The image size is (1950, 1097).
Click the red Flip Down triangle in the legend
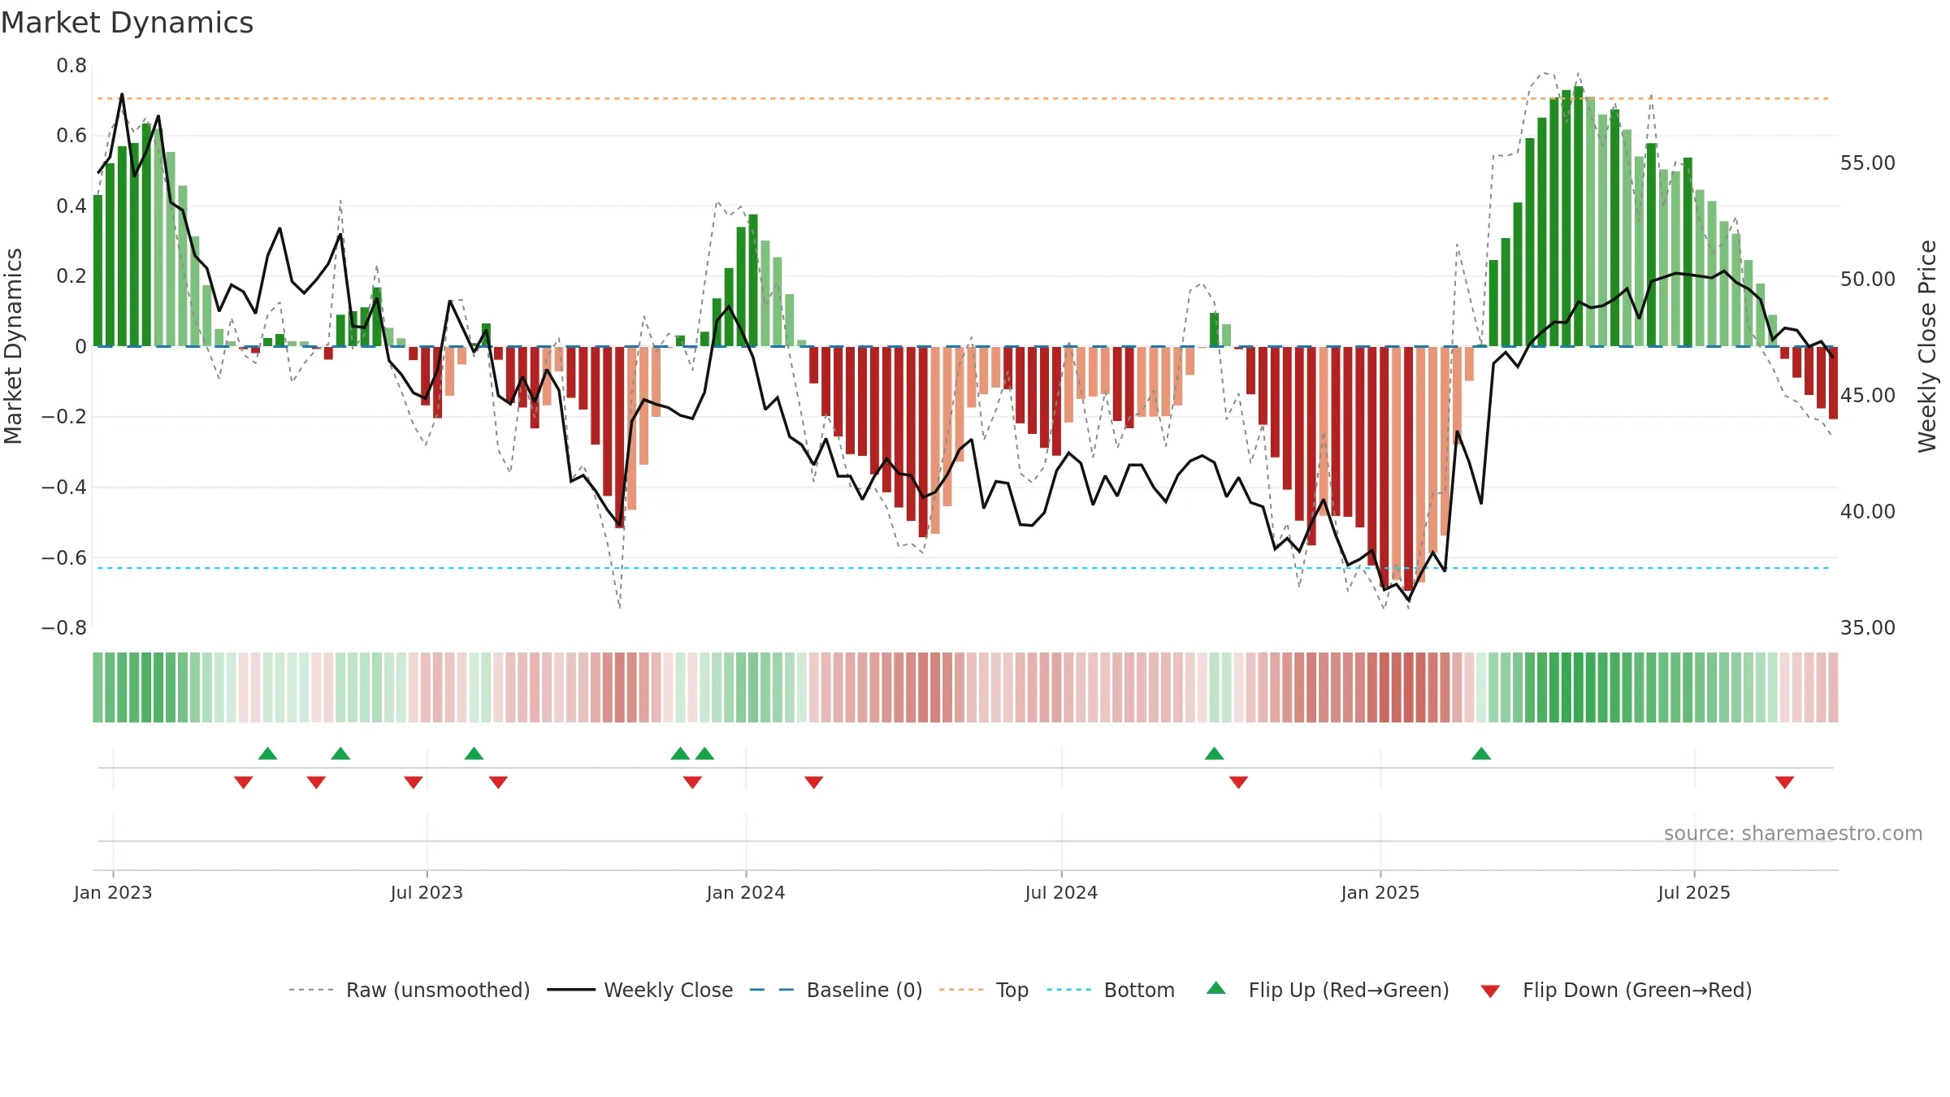click(x=1490, y=991)
